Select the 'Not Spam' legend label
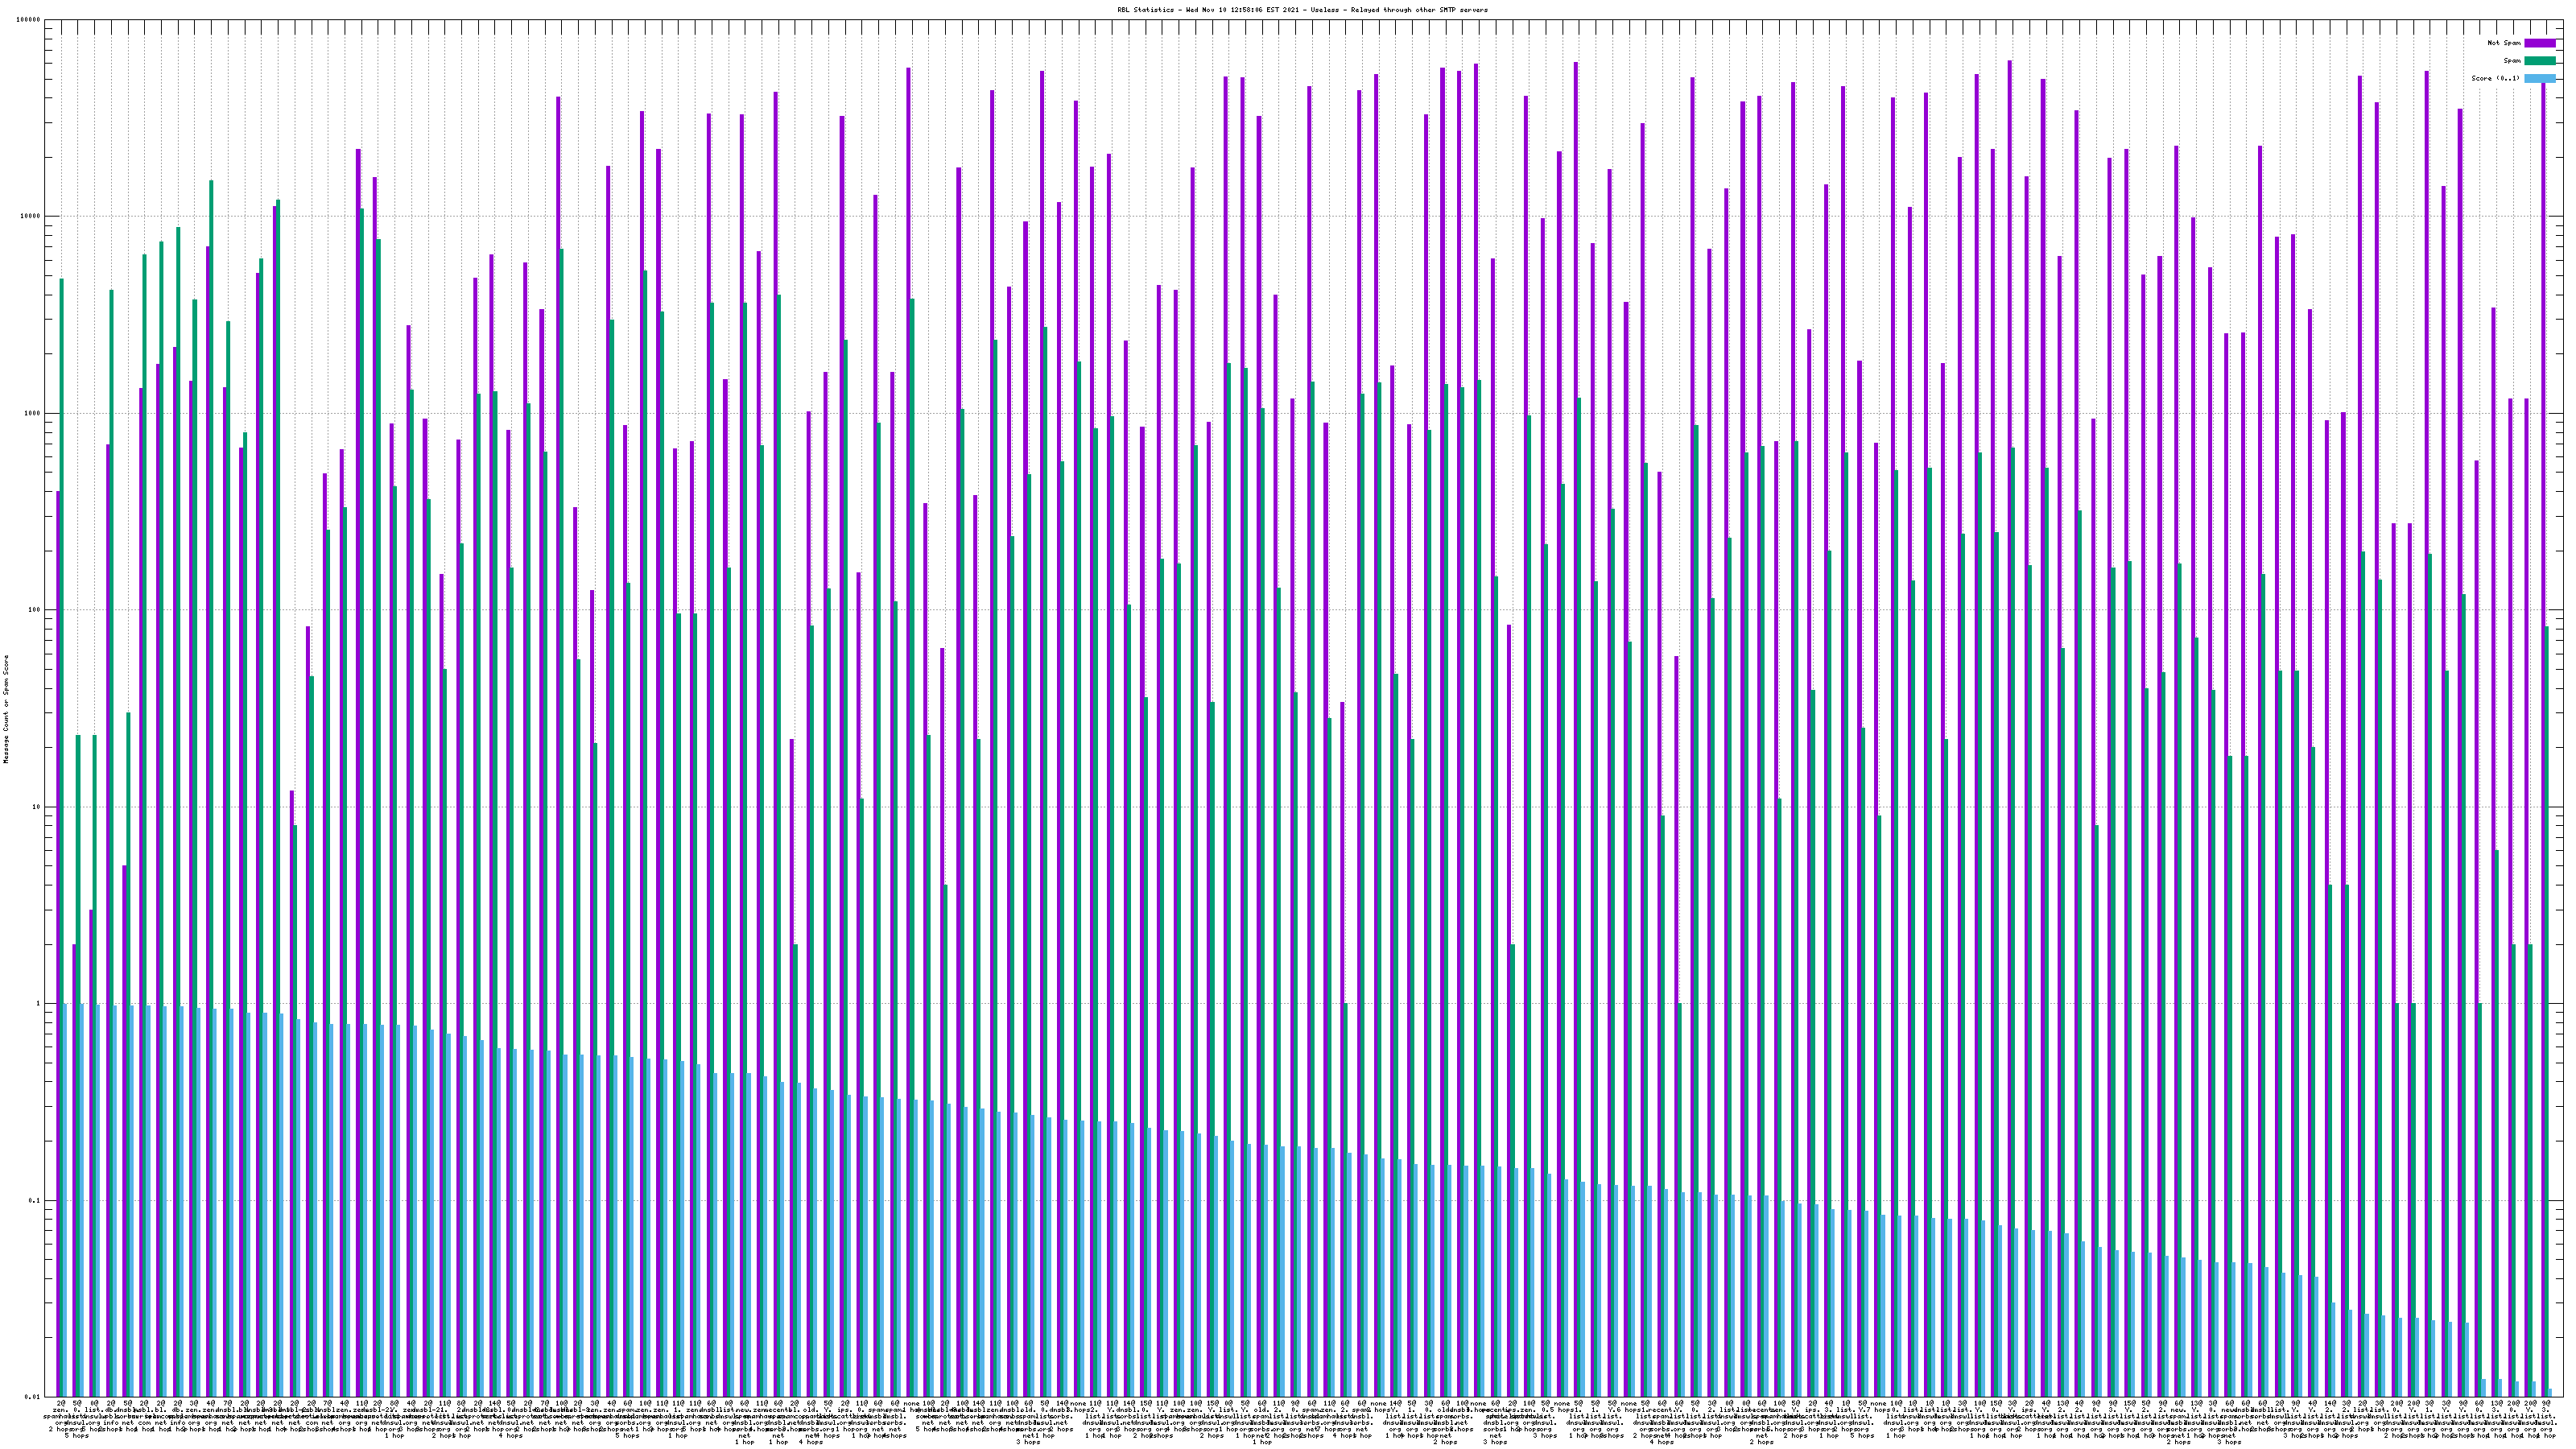The image size is (2576, 1449). tap(2504, 43)
